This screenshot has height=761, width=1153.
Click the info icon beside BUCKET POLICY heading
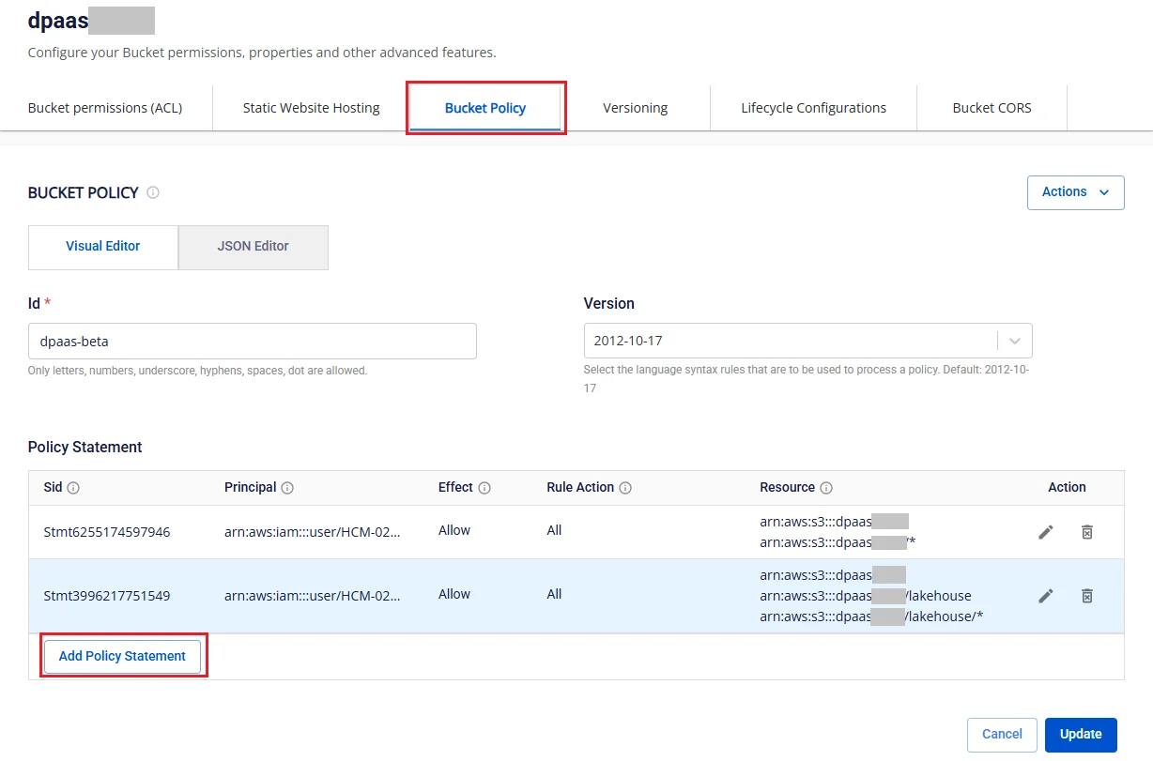tap(153, 192)
